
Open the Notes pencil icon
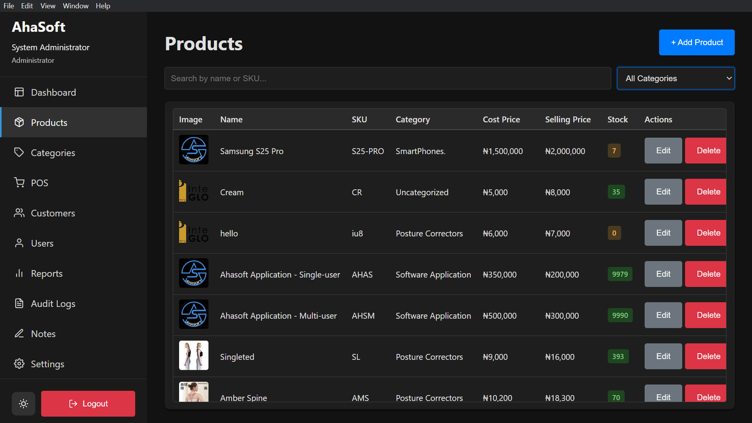tap(19, 333)
